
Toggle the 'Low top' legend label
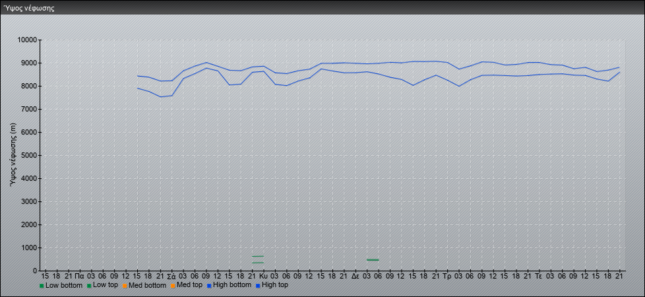pyautogui.click(x=106, y=285)
